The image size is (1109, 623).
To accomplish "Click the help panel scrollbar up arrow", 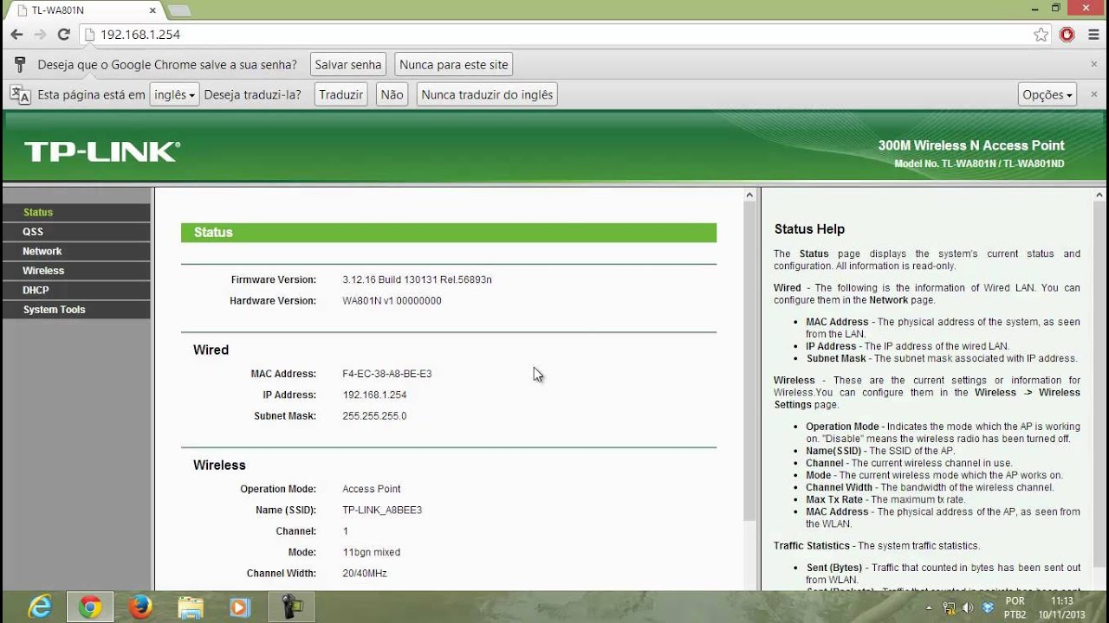I will (1100, 196).
